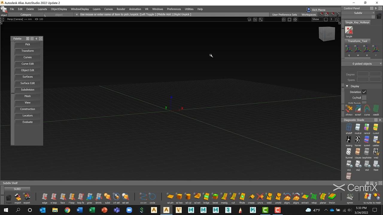The image size is (383, 215).
Task: Select the xfrmcv tool icon
Action: pyautogui.click(x=349, y=109)
